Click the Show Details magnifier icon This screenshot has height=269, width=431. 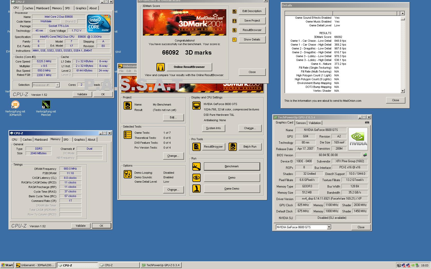(234, 40)
